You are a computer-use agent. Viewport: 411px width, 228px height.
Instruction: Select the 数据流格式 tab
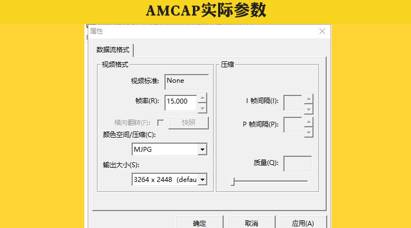[113, 50]
